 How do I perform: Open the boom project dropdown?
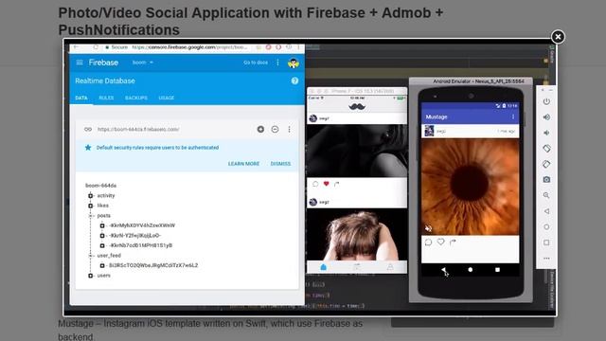pyautogui.click(x=143, y=63)
